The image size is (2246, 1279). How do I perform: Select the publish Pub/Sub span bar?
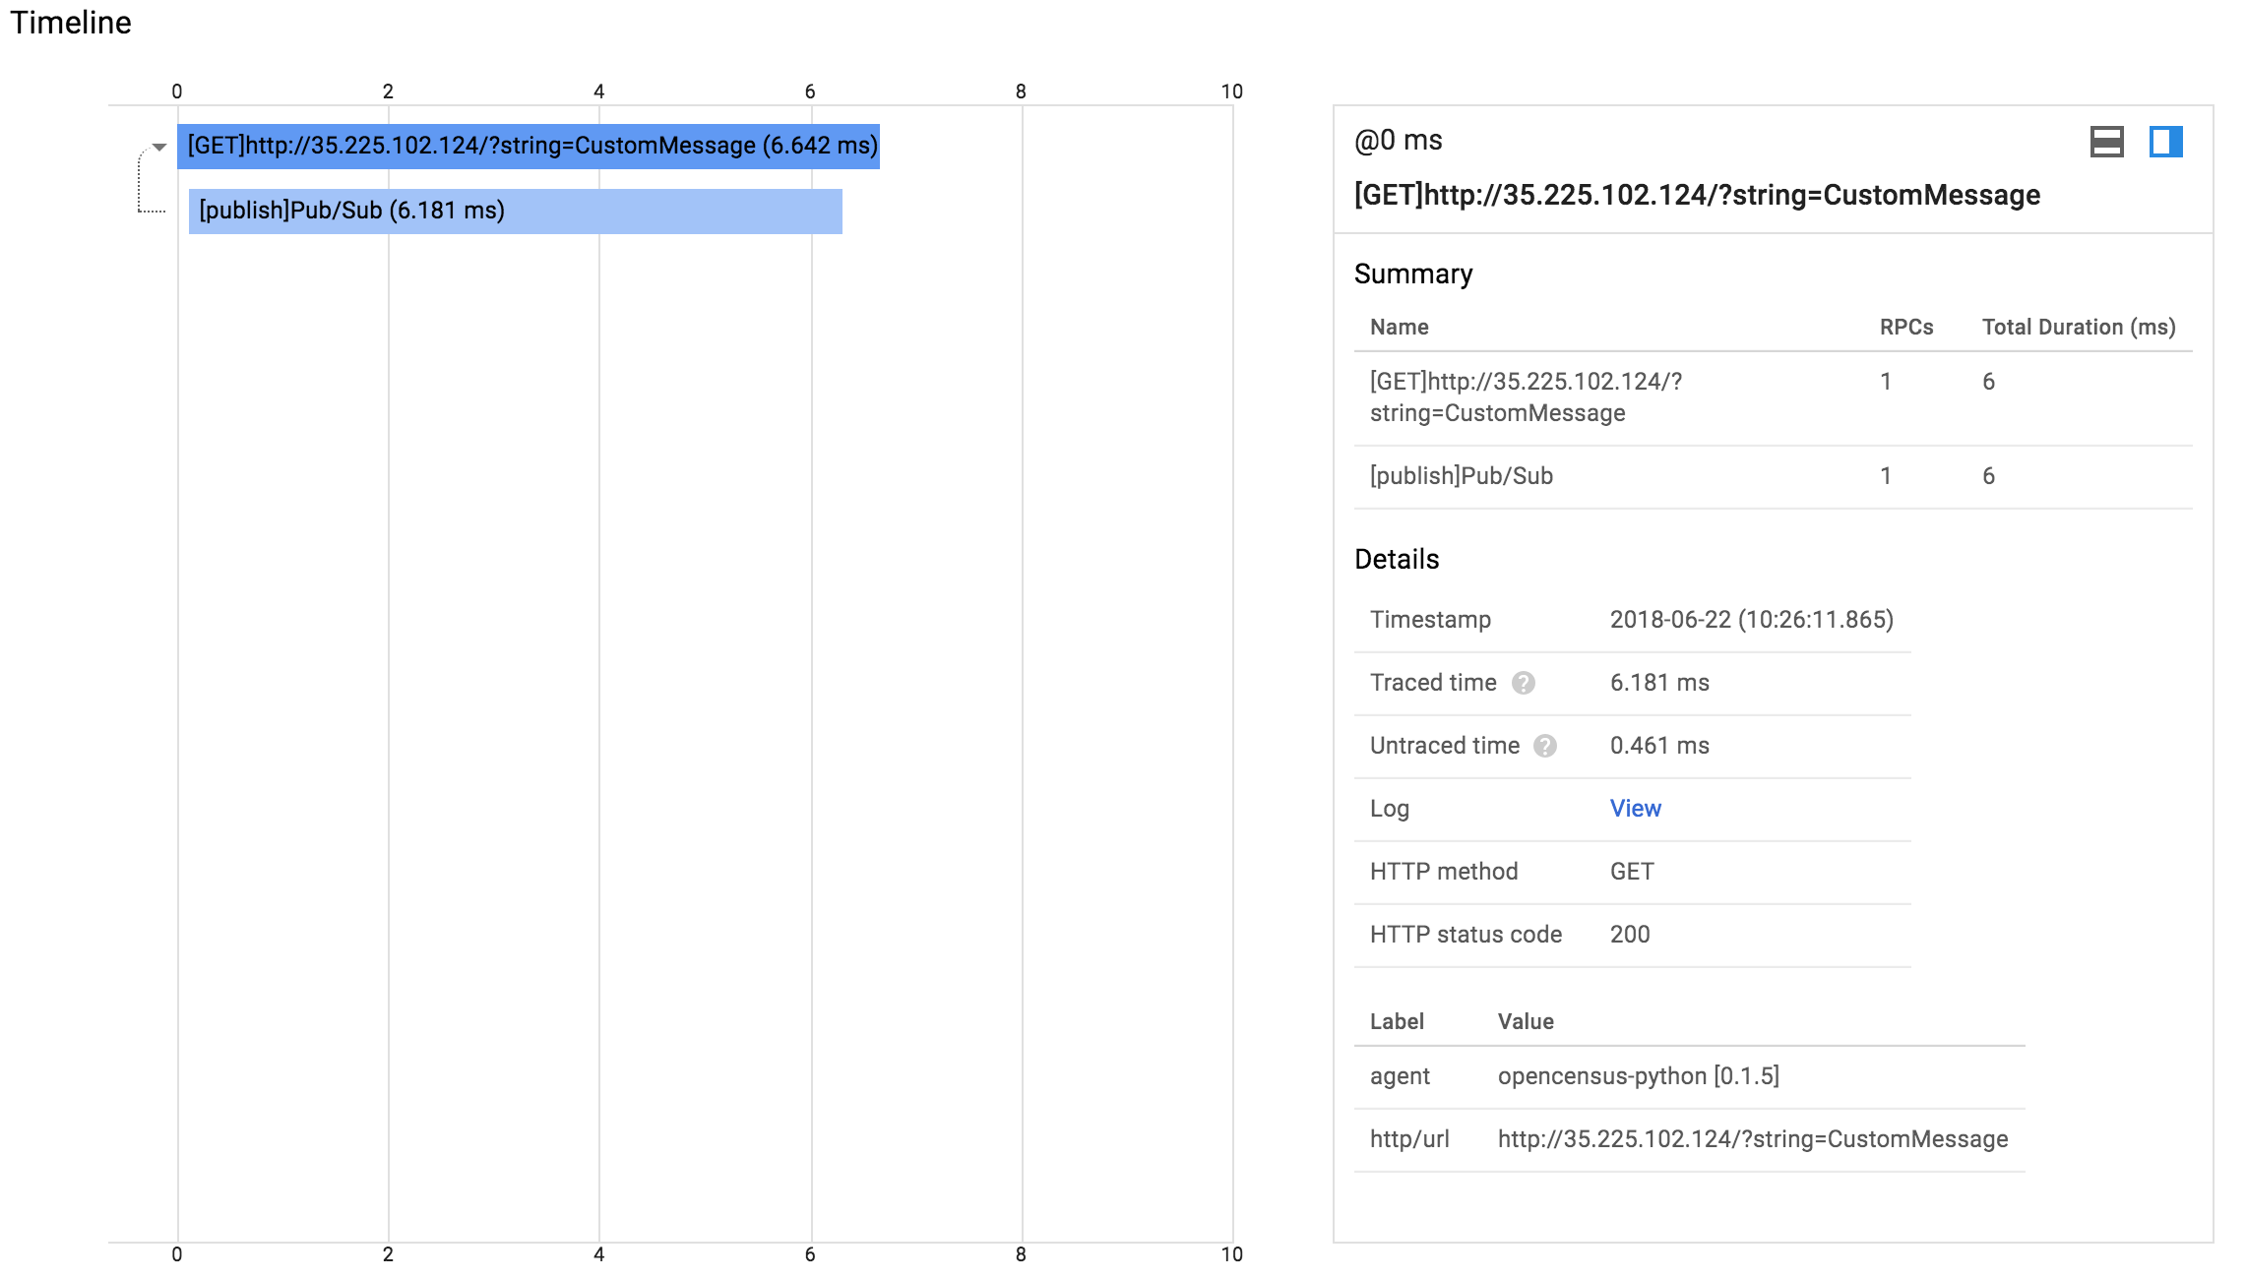pyautogui.click(x=515, y=212)
